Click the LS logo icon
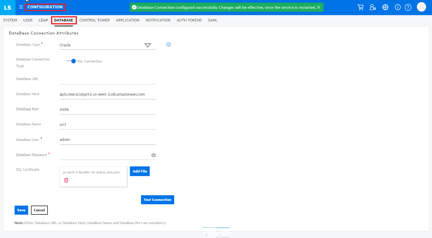Image resolution: width=432 pixels, height=238 pixels. click(x=7, y=7)
